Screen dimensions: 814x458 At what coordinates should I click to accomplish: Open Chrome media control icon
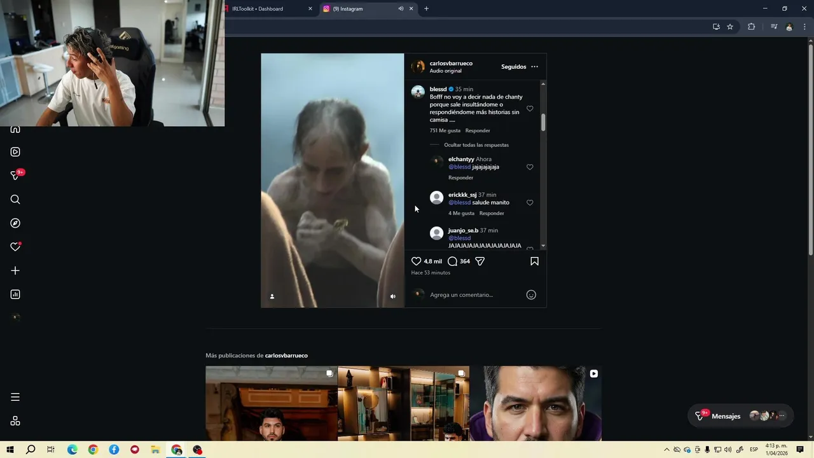774,27
